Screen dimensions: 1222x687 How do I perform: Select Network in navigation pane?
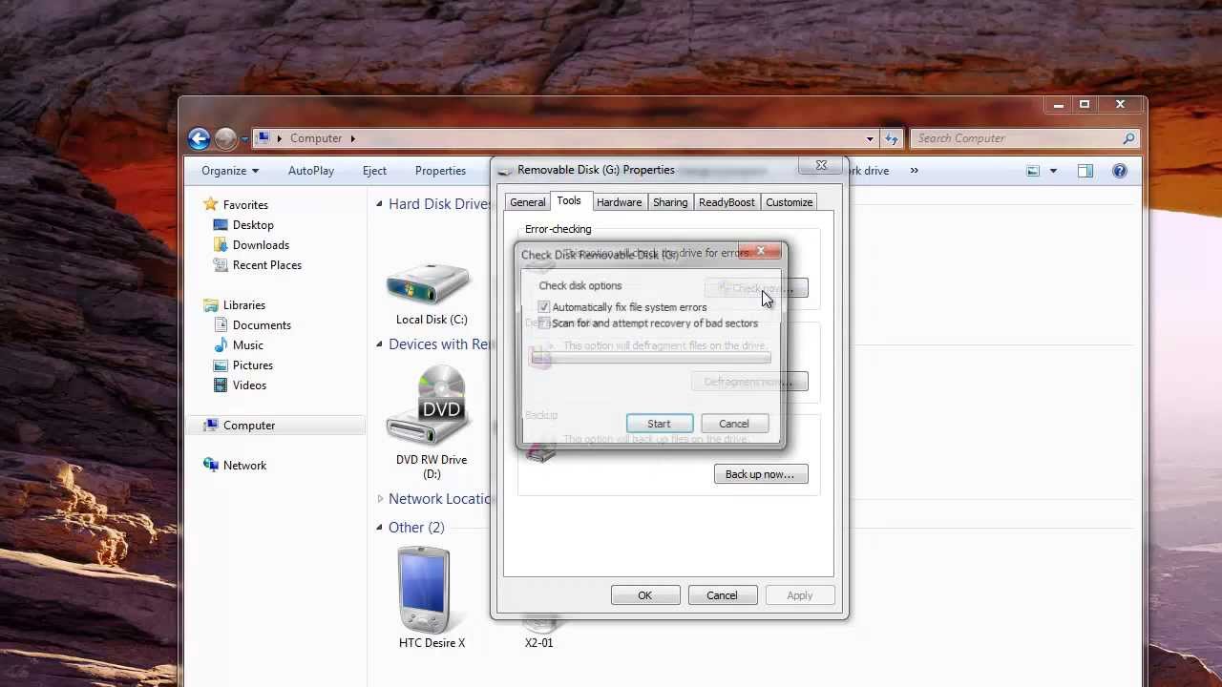(244, 466)
